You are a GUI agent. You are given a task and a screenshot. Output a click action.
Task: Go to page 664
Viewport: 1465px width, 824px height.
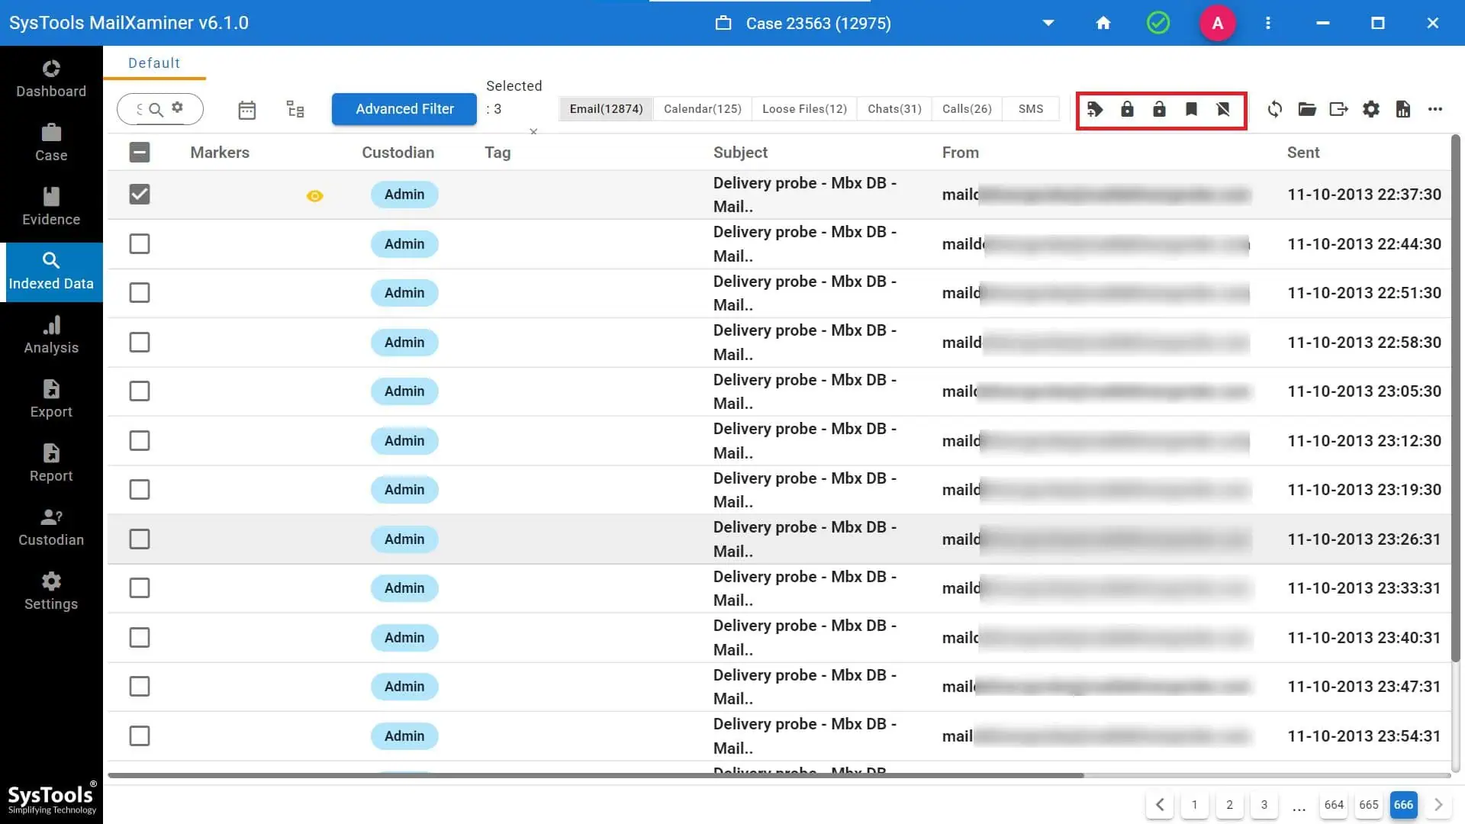click(1334, 804)
